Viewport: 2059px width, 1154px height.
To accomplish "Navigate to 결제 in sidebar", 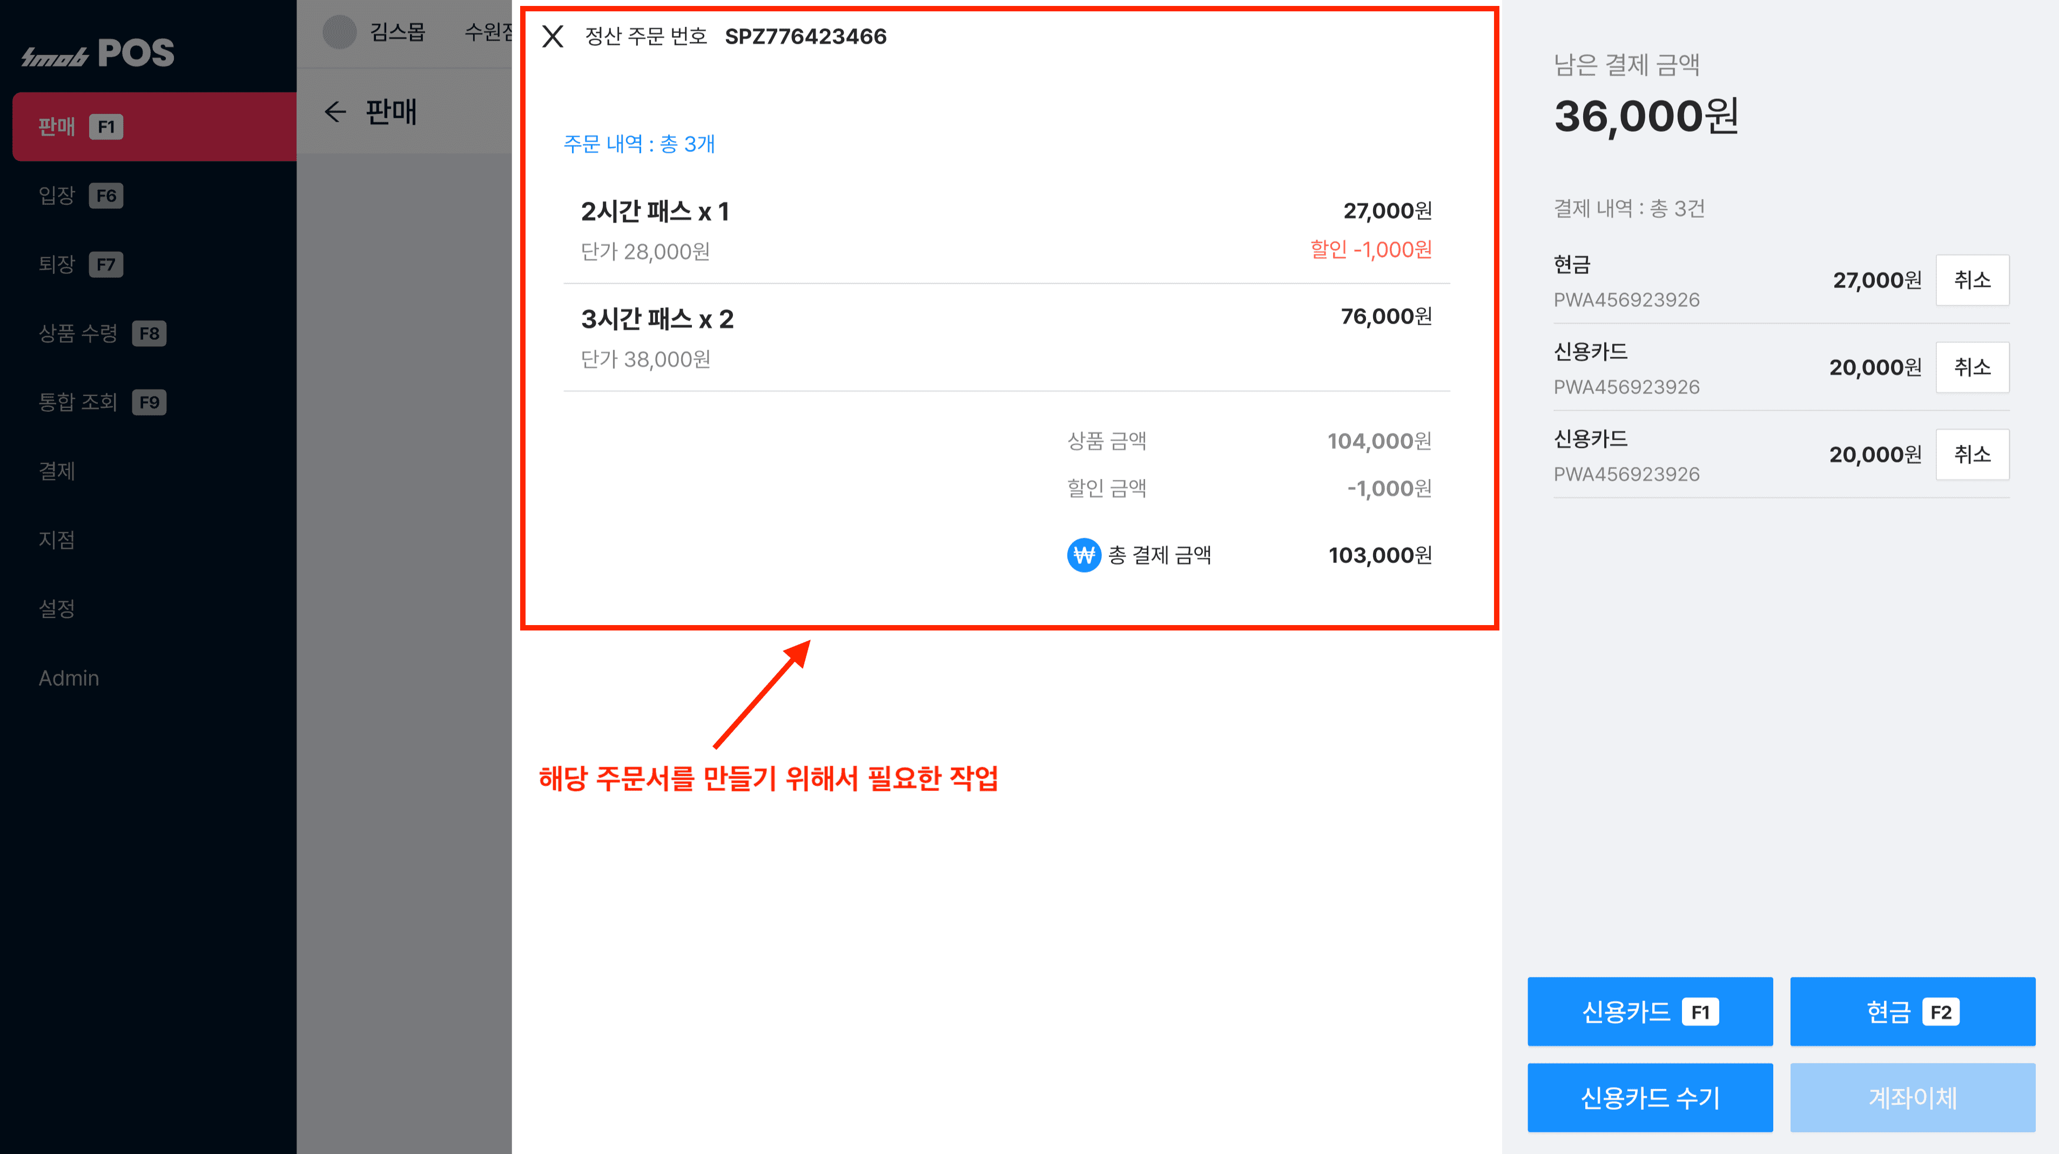I will click(57, 470).
